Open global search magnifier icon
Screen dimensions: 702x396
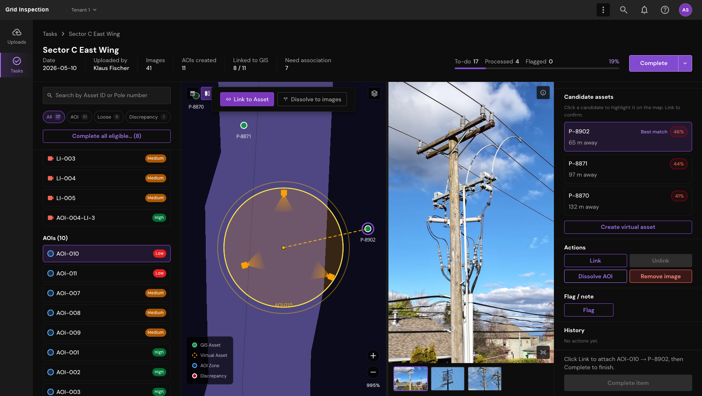[624, 10]
